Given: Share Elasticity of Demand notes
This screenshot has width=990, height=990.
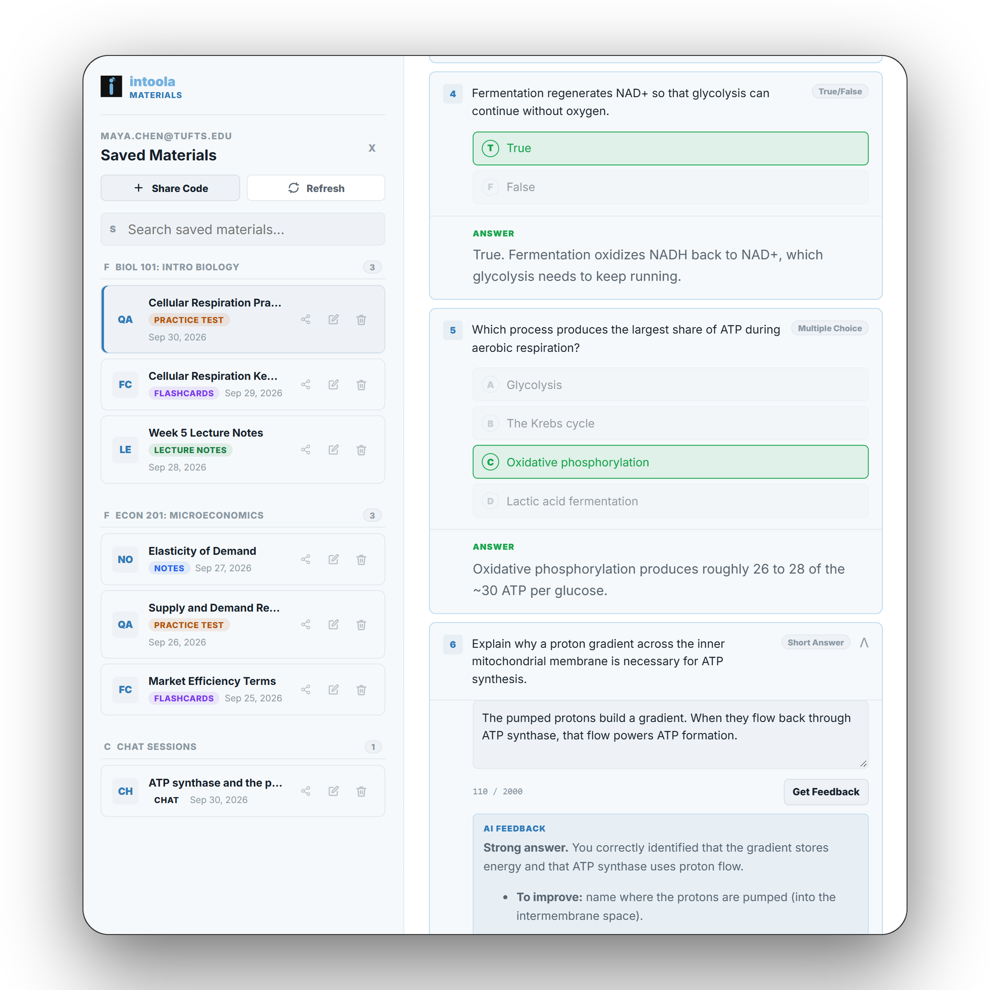Looking at the screenshot, I should coord(306,560).
